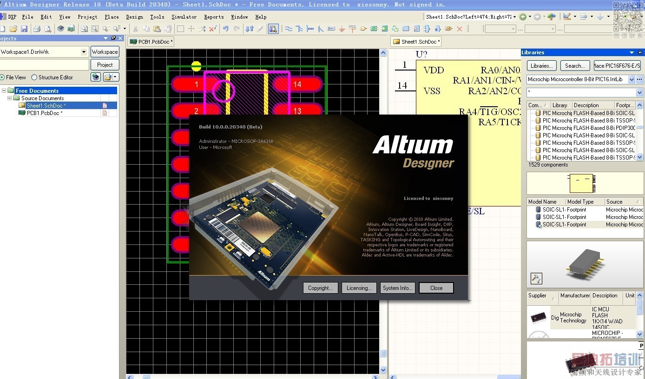This screenshot has width=645, height=379.
Task: Open the component filter dropdown
Action: point(639,92)
